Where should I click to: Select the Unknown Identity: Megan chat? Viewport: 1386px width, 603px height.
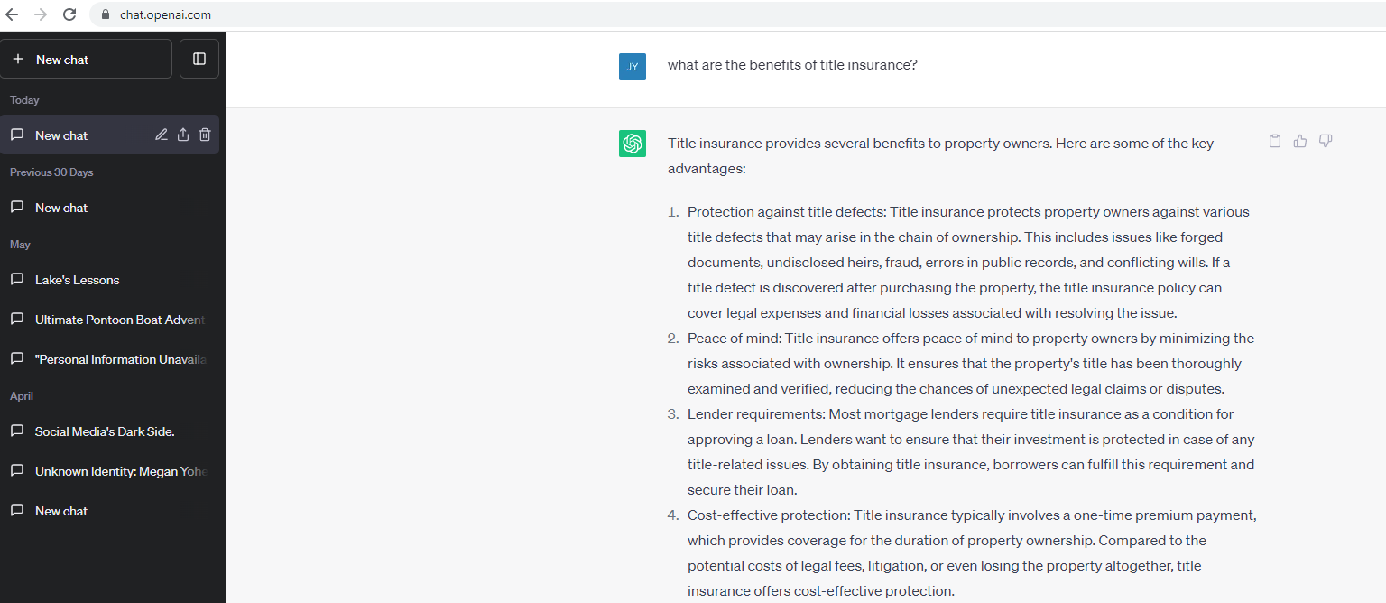[120, 471]
